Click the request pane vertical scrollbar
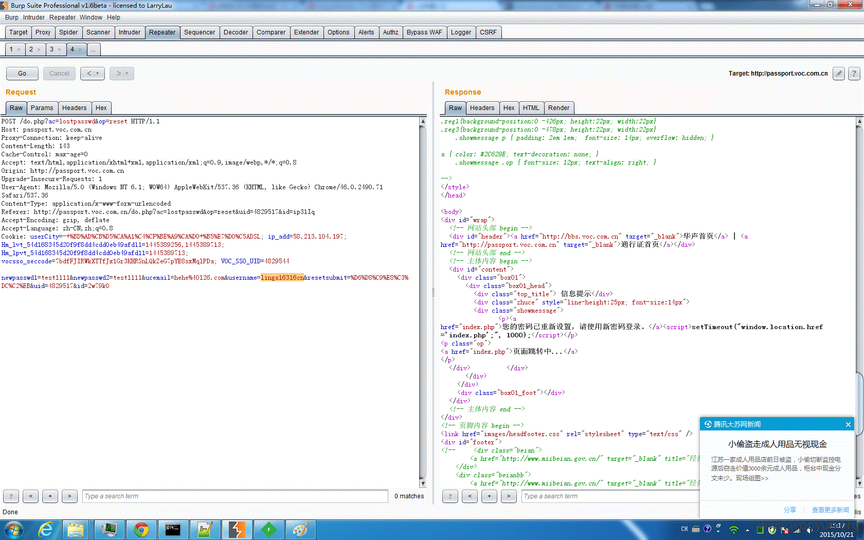The height and width of the screenshot is (540, 864). pos(423,302)
